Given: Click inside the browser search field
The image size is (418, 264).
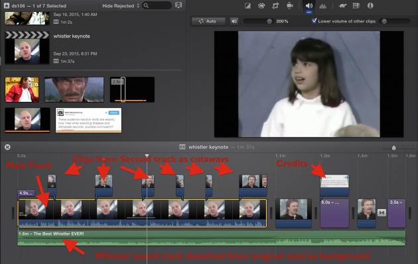Looking at the screenshot, I should coord(157,5).
